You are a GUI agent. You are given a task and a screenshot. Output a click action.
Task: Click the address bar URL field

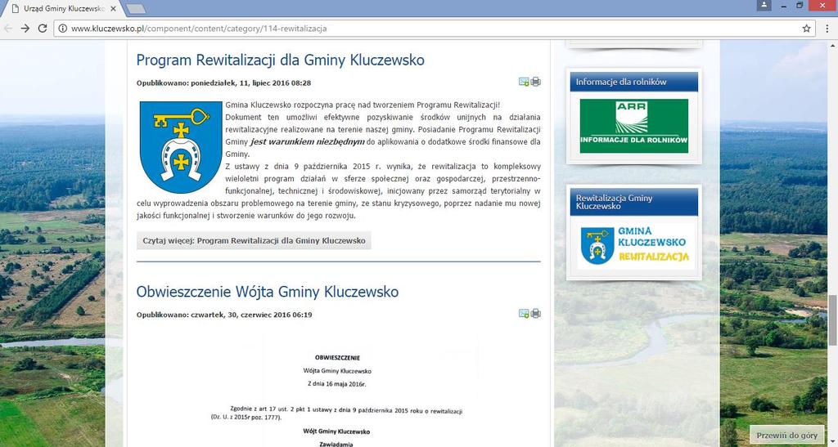tap(433, 29)
